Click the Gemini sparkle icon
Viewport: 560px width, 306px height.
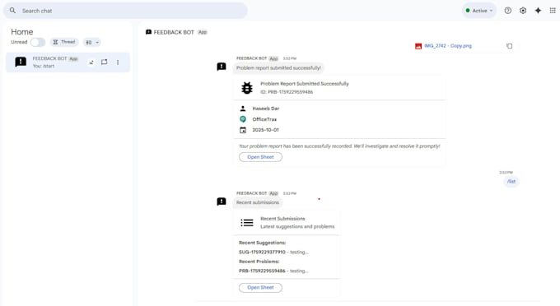pyautogui.click(x=538, y=11)
